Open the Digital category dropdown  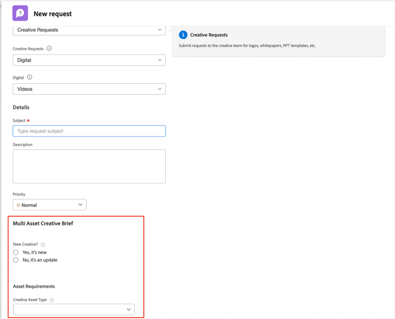tap(89, 60)
